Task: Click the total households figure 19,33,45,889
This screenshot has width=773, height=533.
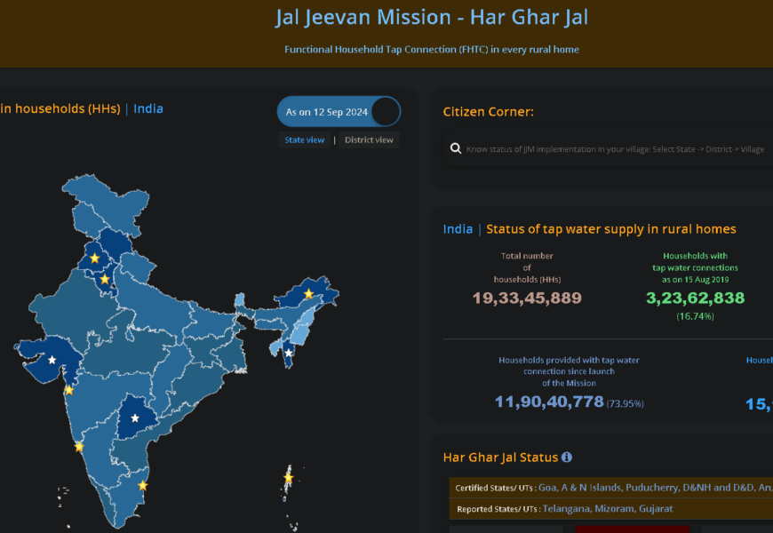Action: click(527, 298)
